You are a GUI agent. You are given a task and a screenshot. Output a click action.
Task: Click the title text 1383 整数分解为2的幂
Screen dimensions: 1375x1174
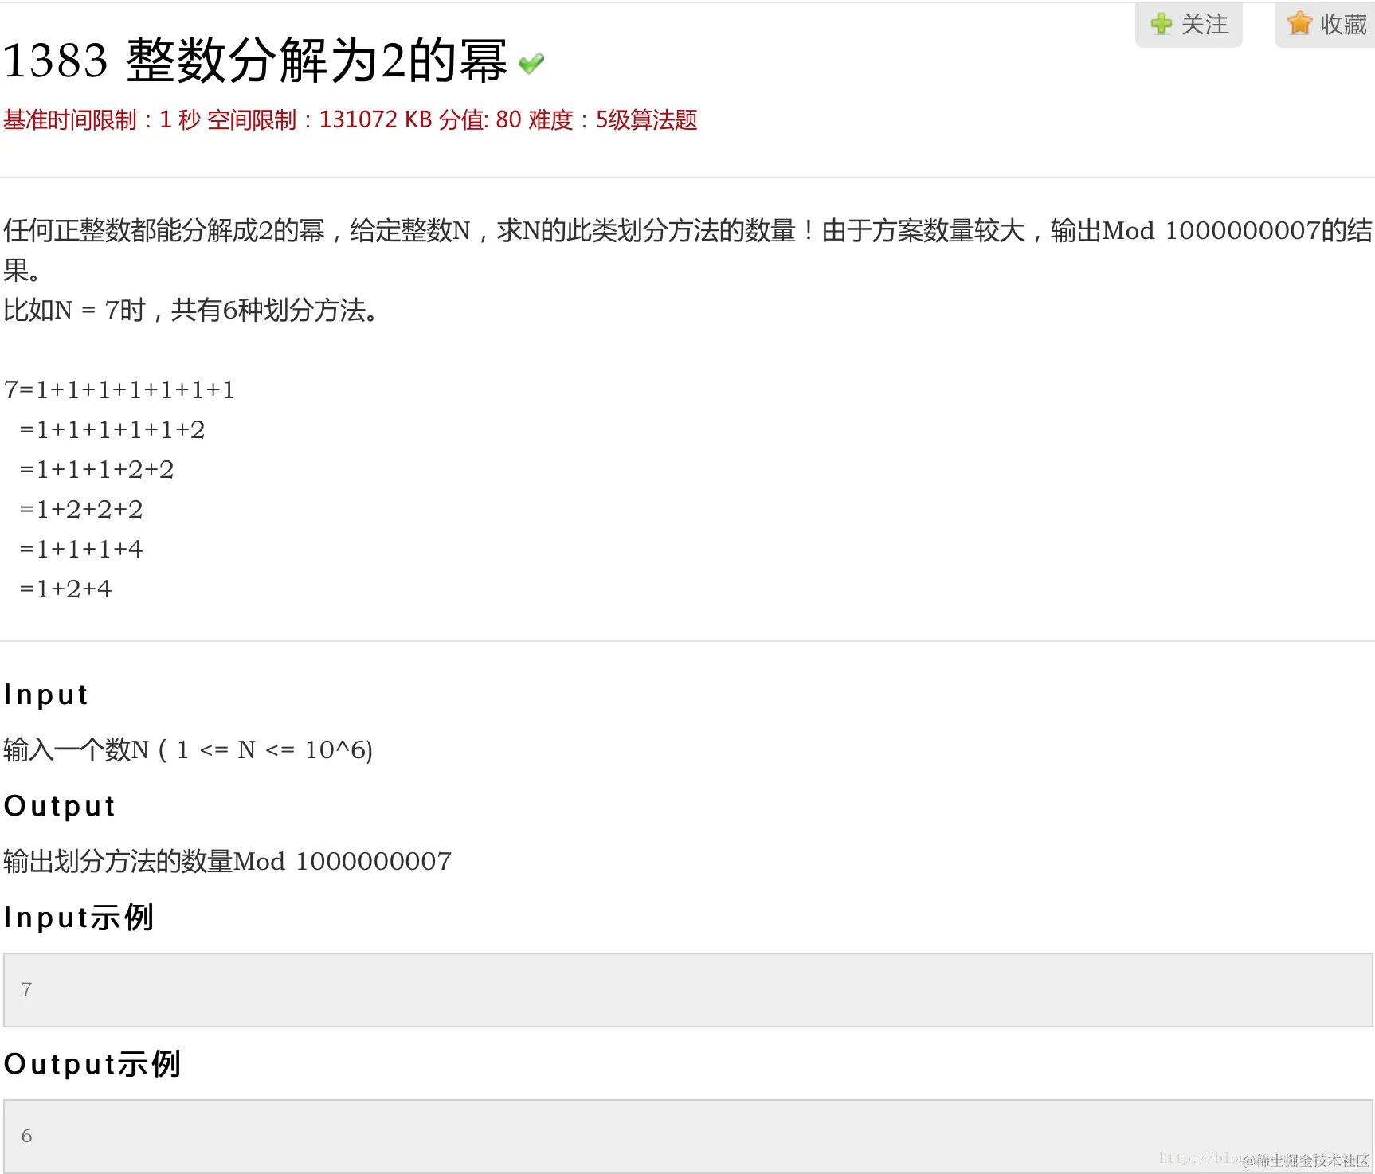coord(255,61)
